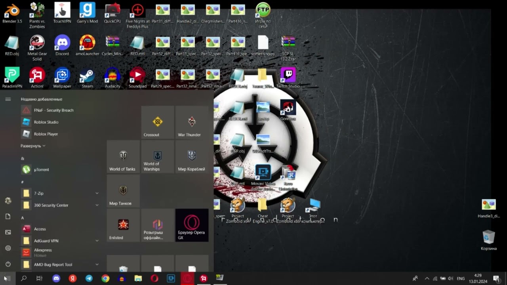The height and width of the screenshot is (285, 507).
Task: Open Audacity desktop shortcut
Action: (112, 78)
